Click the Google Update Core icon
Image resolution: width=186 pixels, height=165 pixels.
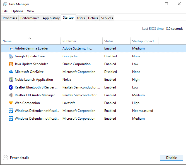[x=11, y=56]
